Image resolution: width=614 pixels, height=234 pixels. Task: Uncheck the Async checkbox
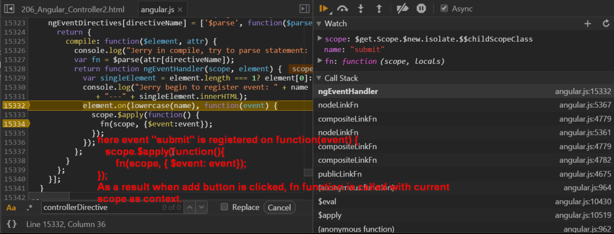pyautogui.click(x=444, y=8)
